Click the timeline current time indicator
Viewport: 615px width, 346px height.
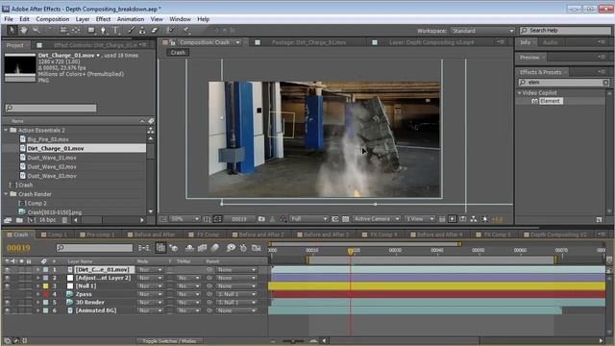(x=350, y=251)
